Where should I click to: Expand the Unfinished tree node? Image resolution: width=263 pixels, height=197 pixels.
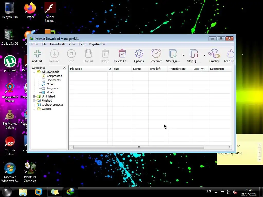[34, 96]
